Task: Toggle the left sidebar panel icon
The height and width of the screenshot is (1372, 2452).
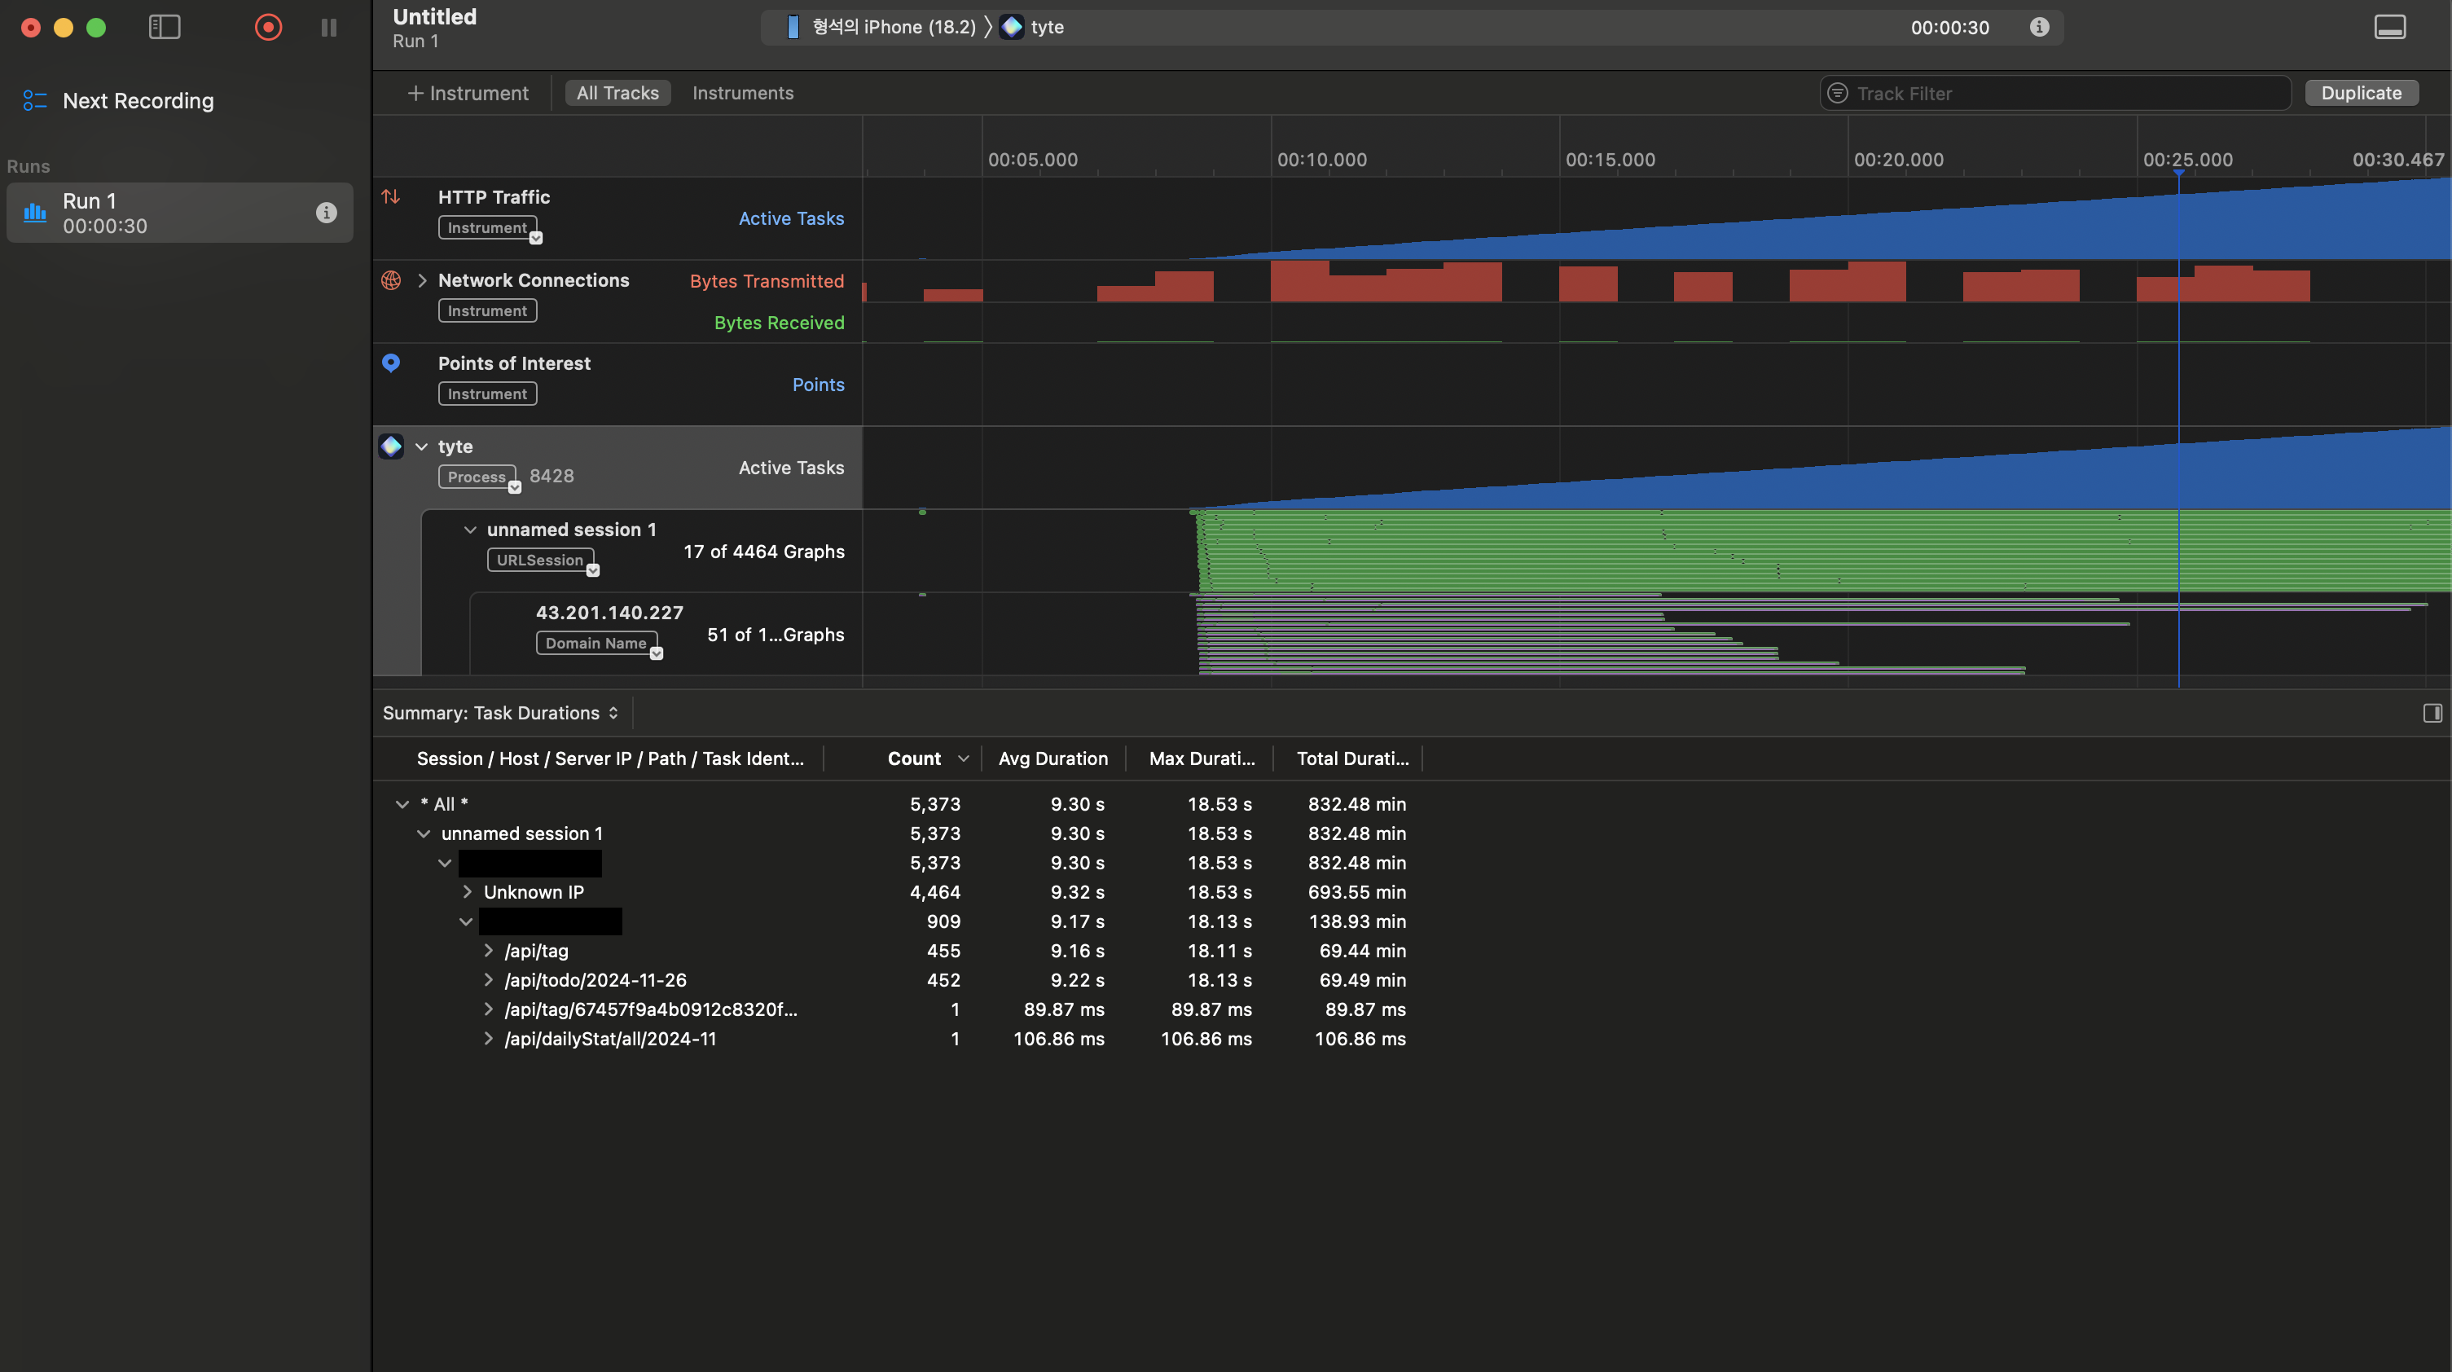Action: coord(165,28)
